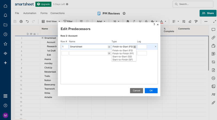Open the Type dropdown arrow for Finish-to-Start
Screen dimensions: 217x120
click(x=135, y=47)
